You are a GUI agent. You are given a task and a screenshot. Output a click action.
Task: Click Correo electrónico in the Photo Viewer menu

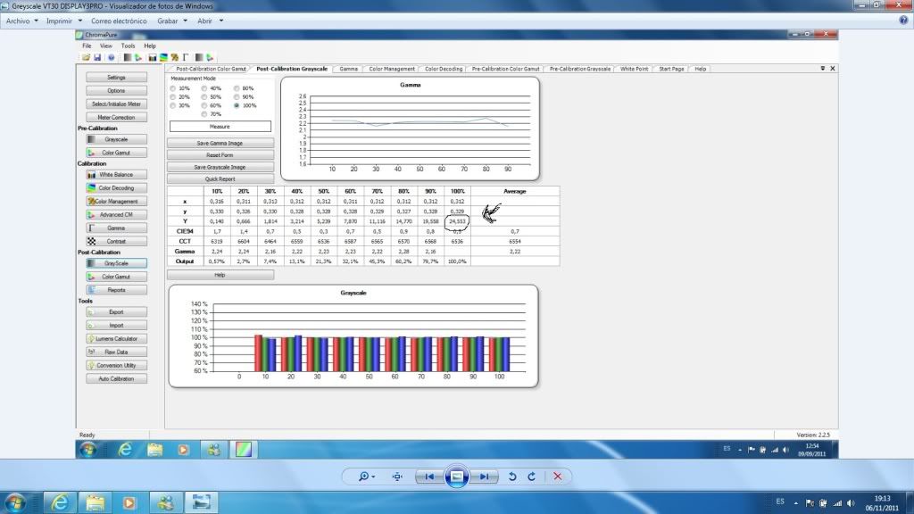[x=119, y=21]
